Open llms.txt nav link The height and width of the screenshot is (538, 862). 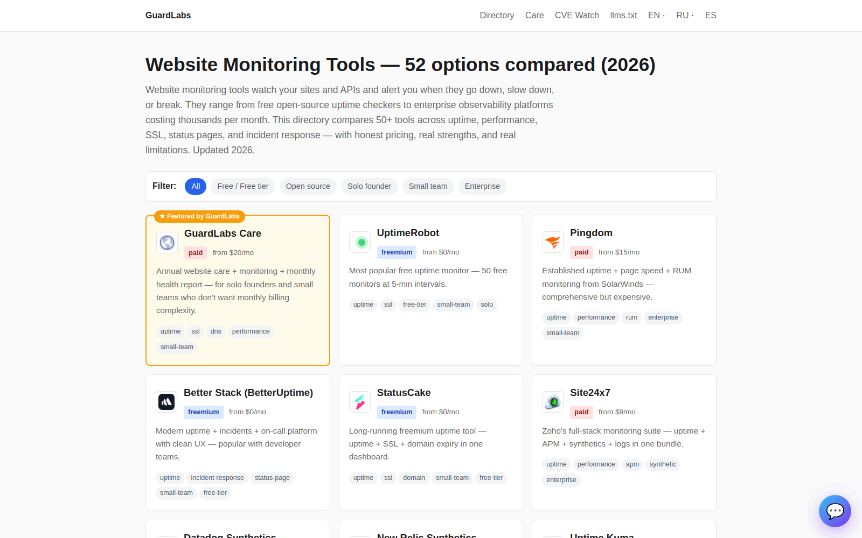tap(623, 16)
